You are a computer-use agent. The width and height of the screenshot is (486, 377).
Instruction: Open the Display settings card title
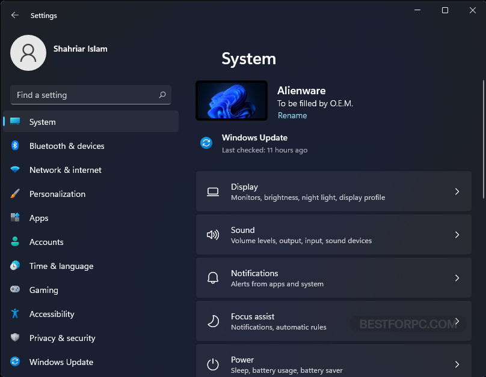coord(244,187)
